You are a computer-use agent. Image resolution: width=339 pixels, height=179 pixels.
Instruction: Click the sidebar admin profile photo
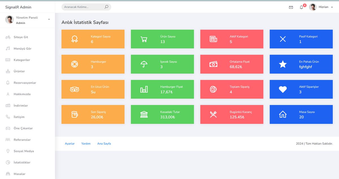pos(9,19)
